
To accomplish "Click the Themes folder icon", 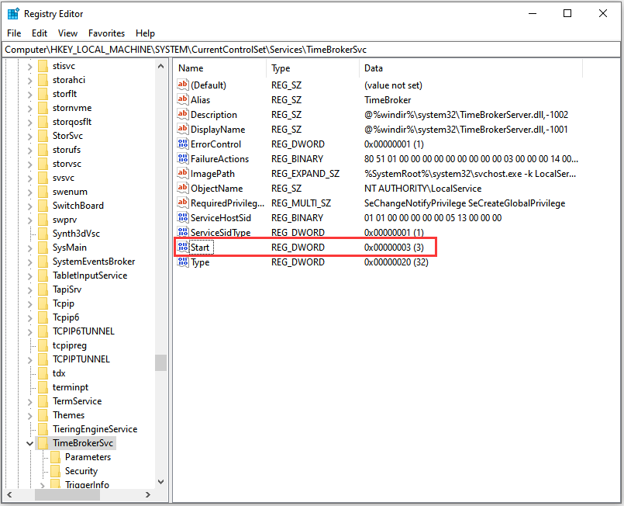I will [x=43, y=415].
